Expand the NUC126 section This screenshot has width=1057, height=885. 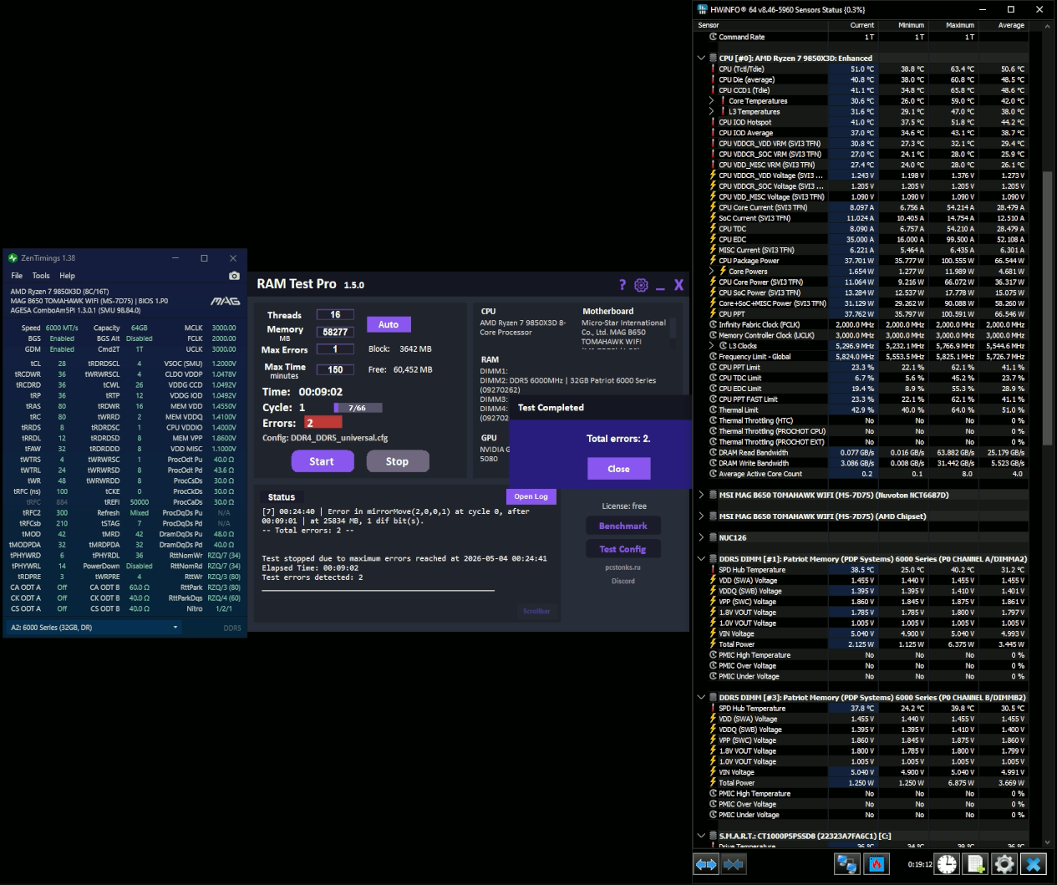click(x=701, y=537)
